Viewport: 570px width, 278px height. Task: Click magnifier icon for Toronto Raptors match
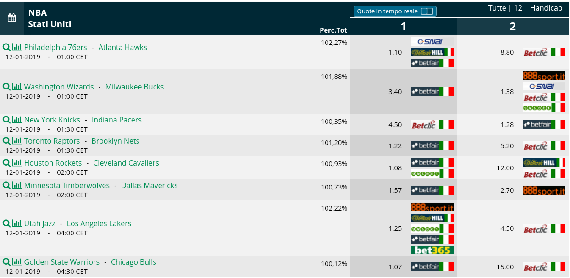pos(6,141)
